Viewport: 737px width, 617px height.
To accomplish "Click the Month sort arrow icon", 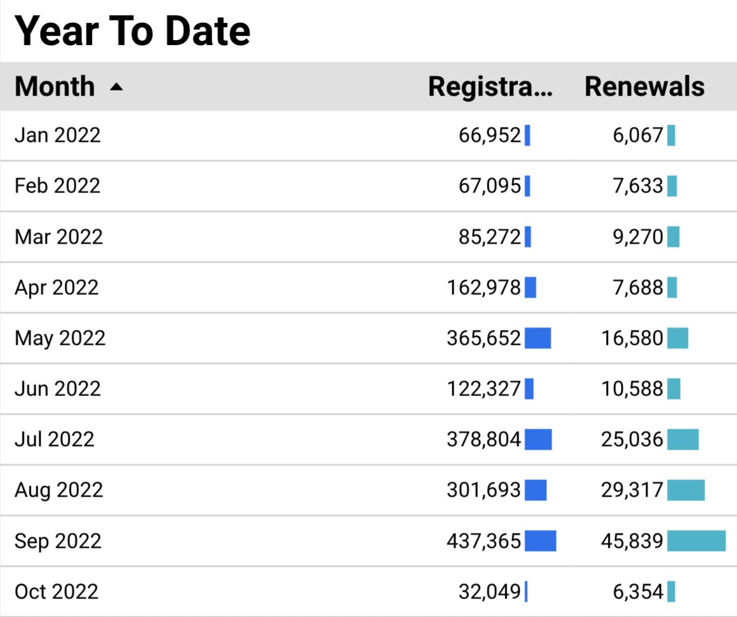I will pos(116,87).
